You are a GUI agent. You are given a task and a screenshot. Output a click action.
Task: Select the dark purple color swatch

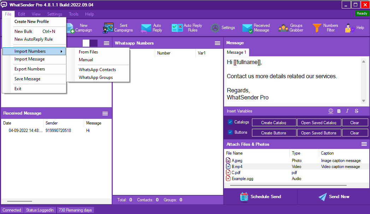[93, 43]
